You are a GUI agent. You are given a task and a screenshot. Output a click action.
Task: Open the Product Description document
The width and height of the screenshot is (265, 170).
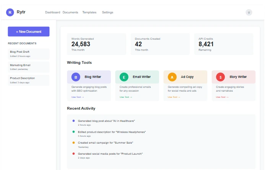tap(29, 80)
